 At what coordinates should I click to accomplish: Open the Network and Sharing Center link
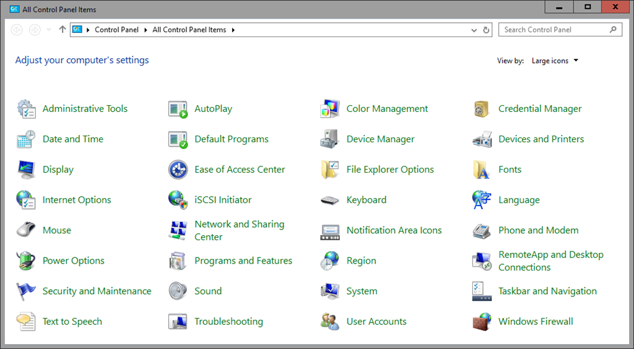pos(239,230)
